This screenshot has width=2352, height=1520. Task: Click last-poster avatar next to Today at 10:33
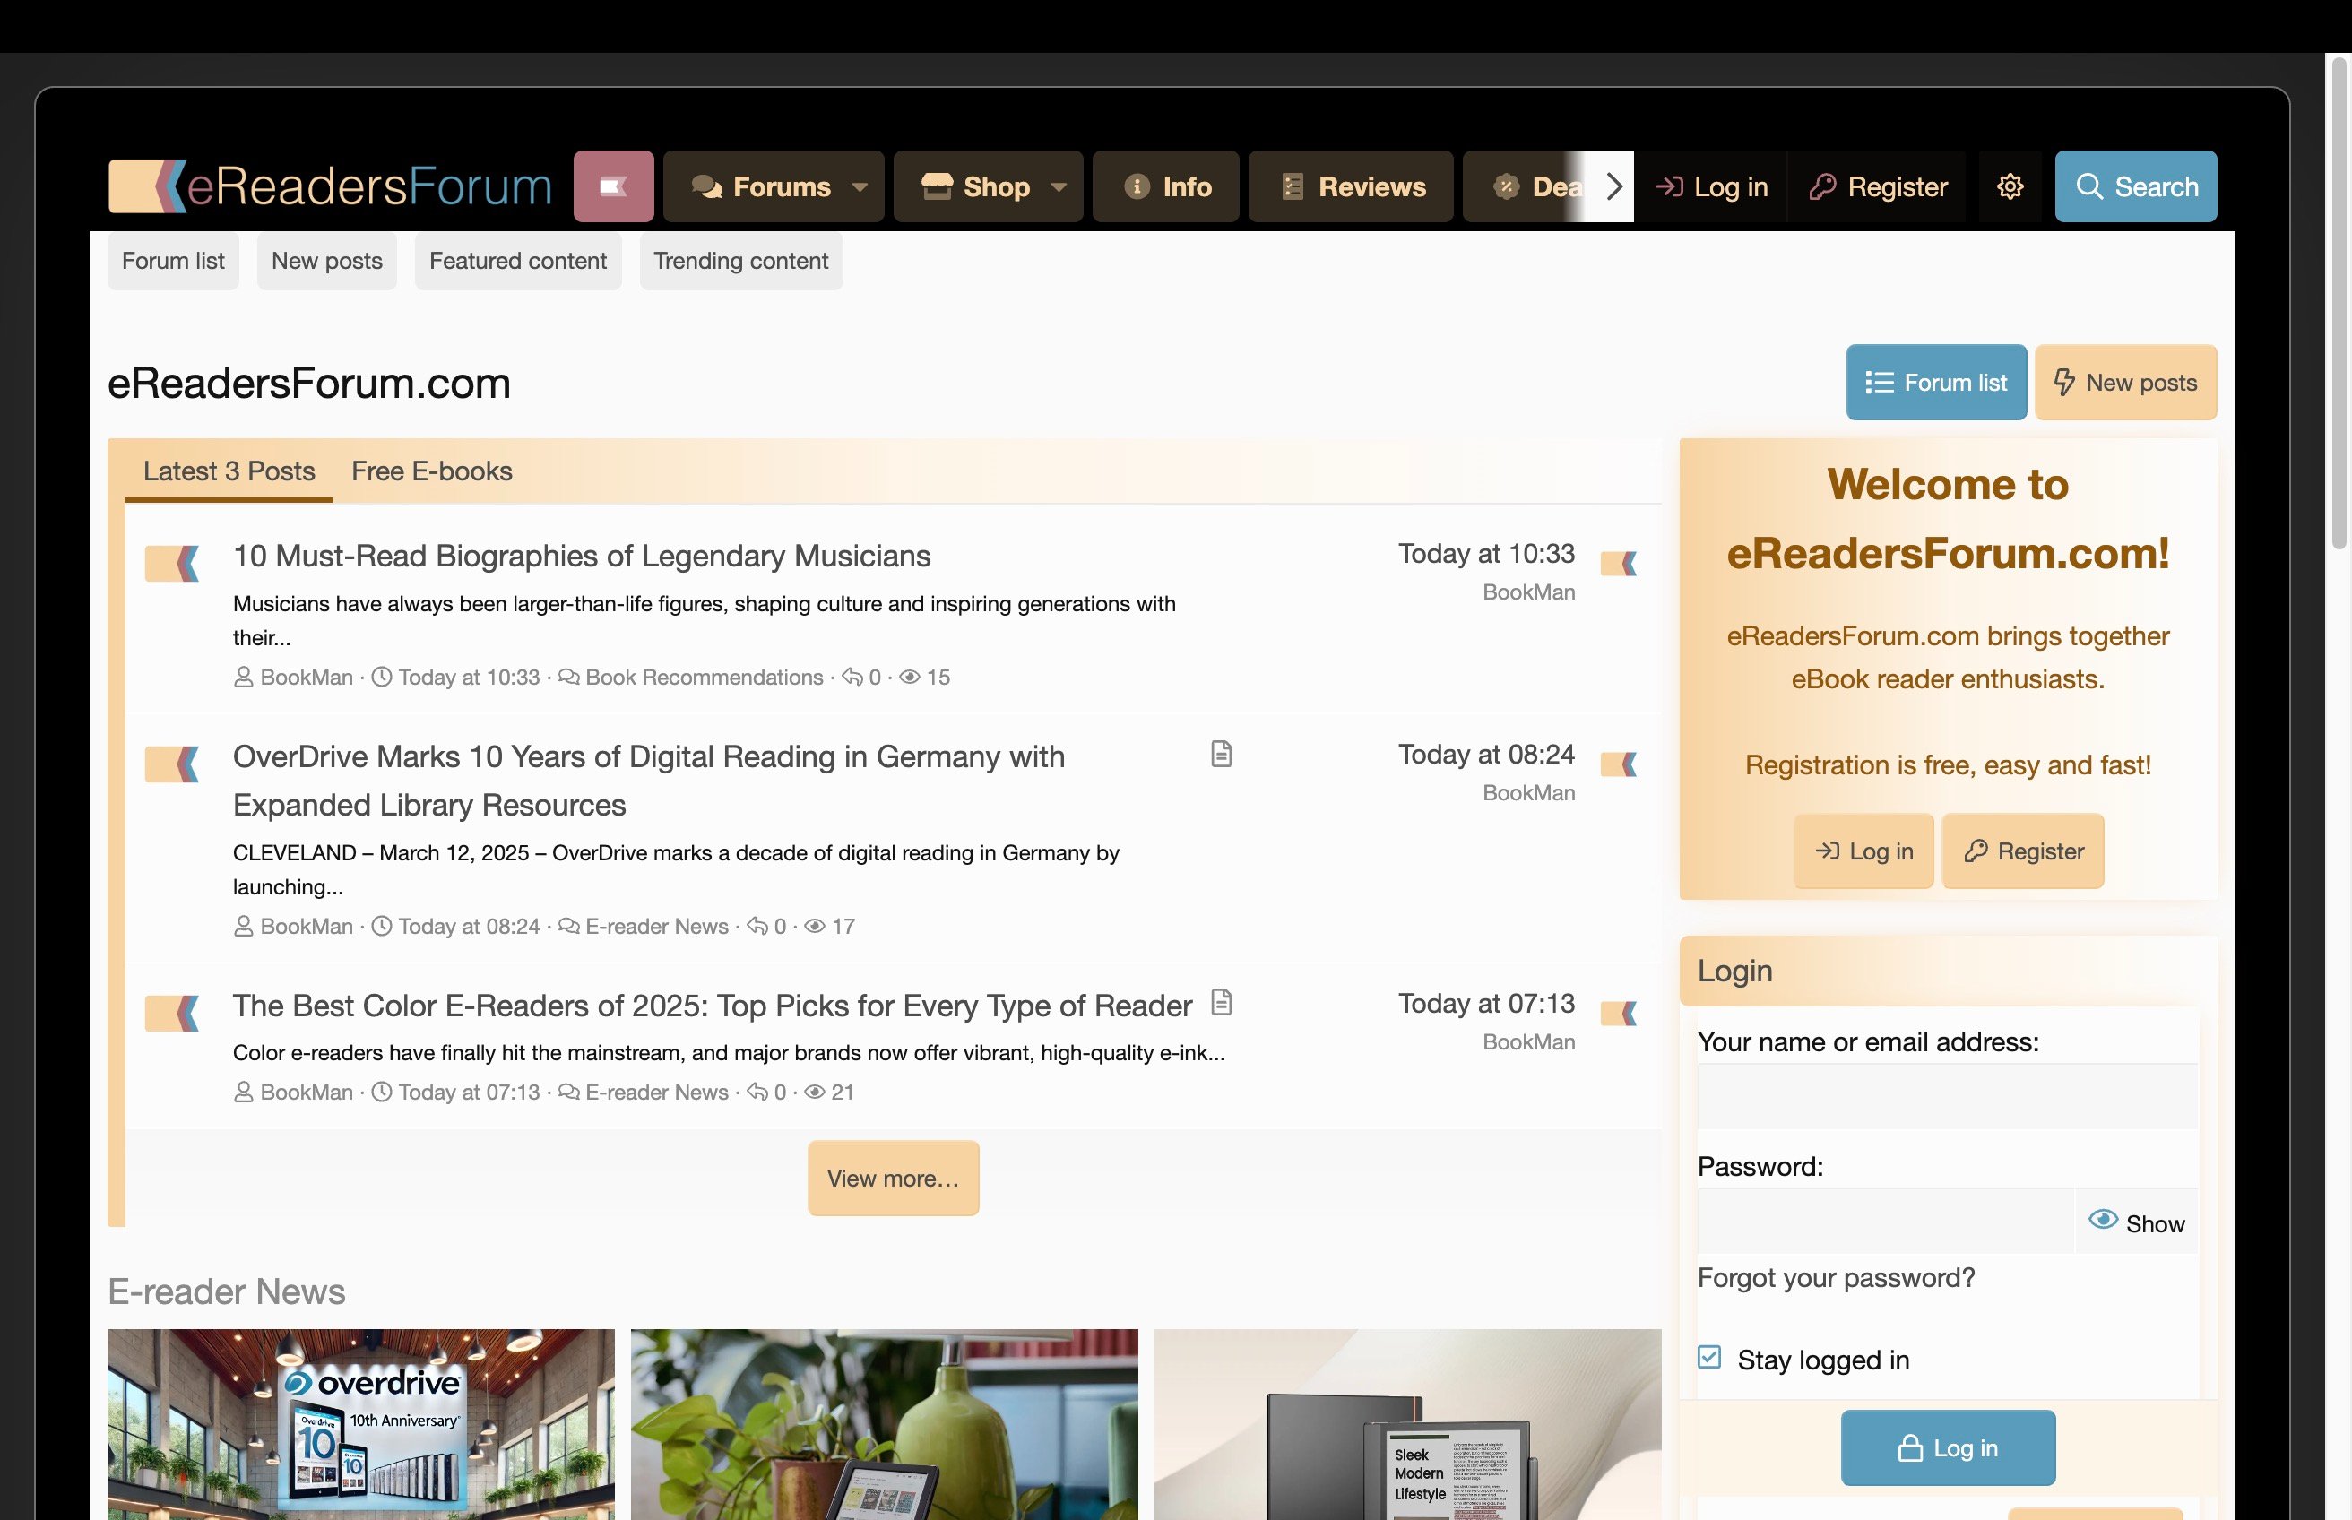pyautogui.click(x=1619, y=564)
